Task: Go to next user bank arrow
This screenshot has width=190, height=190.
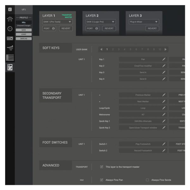Action: tap(166, 49)
